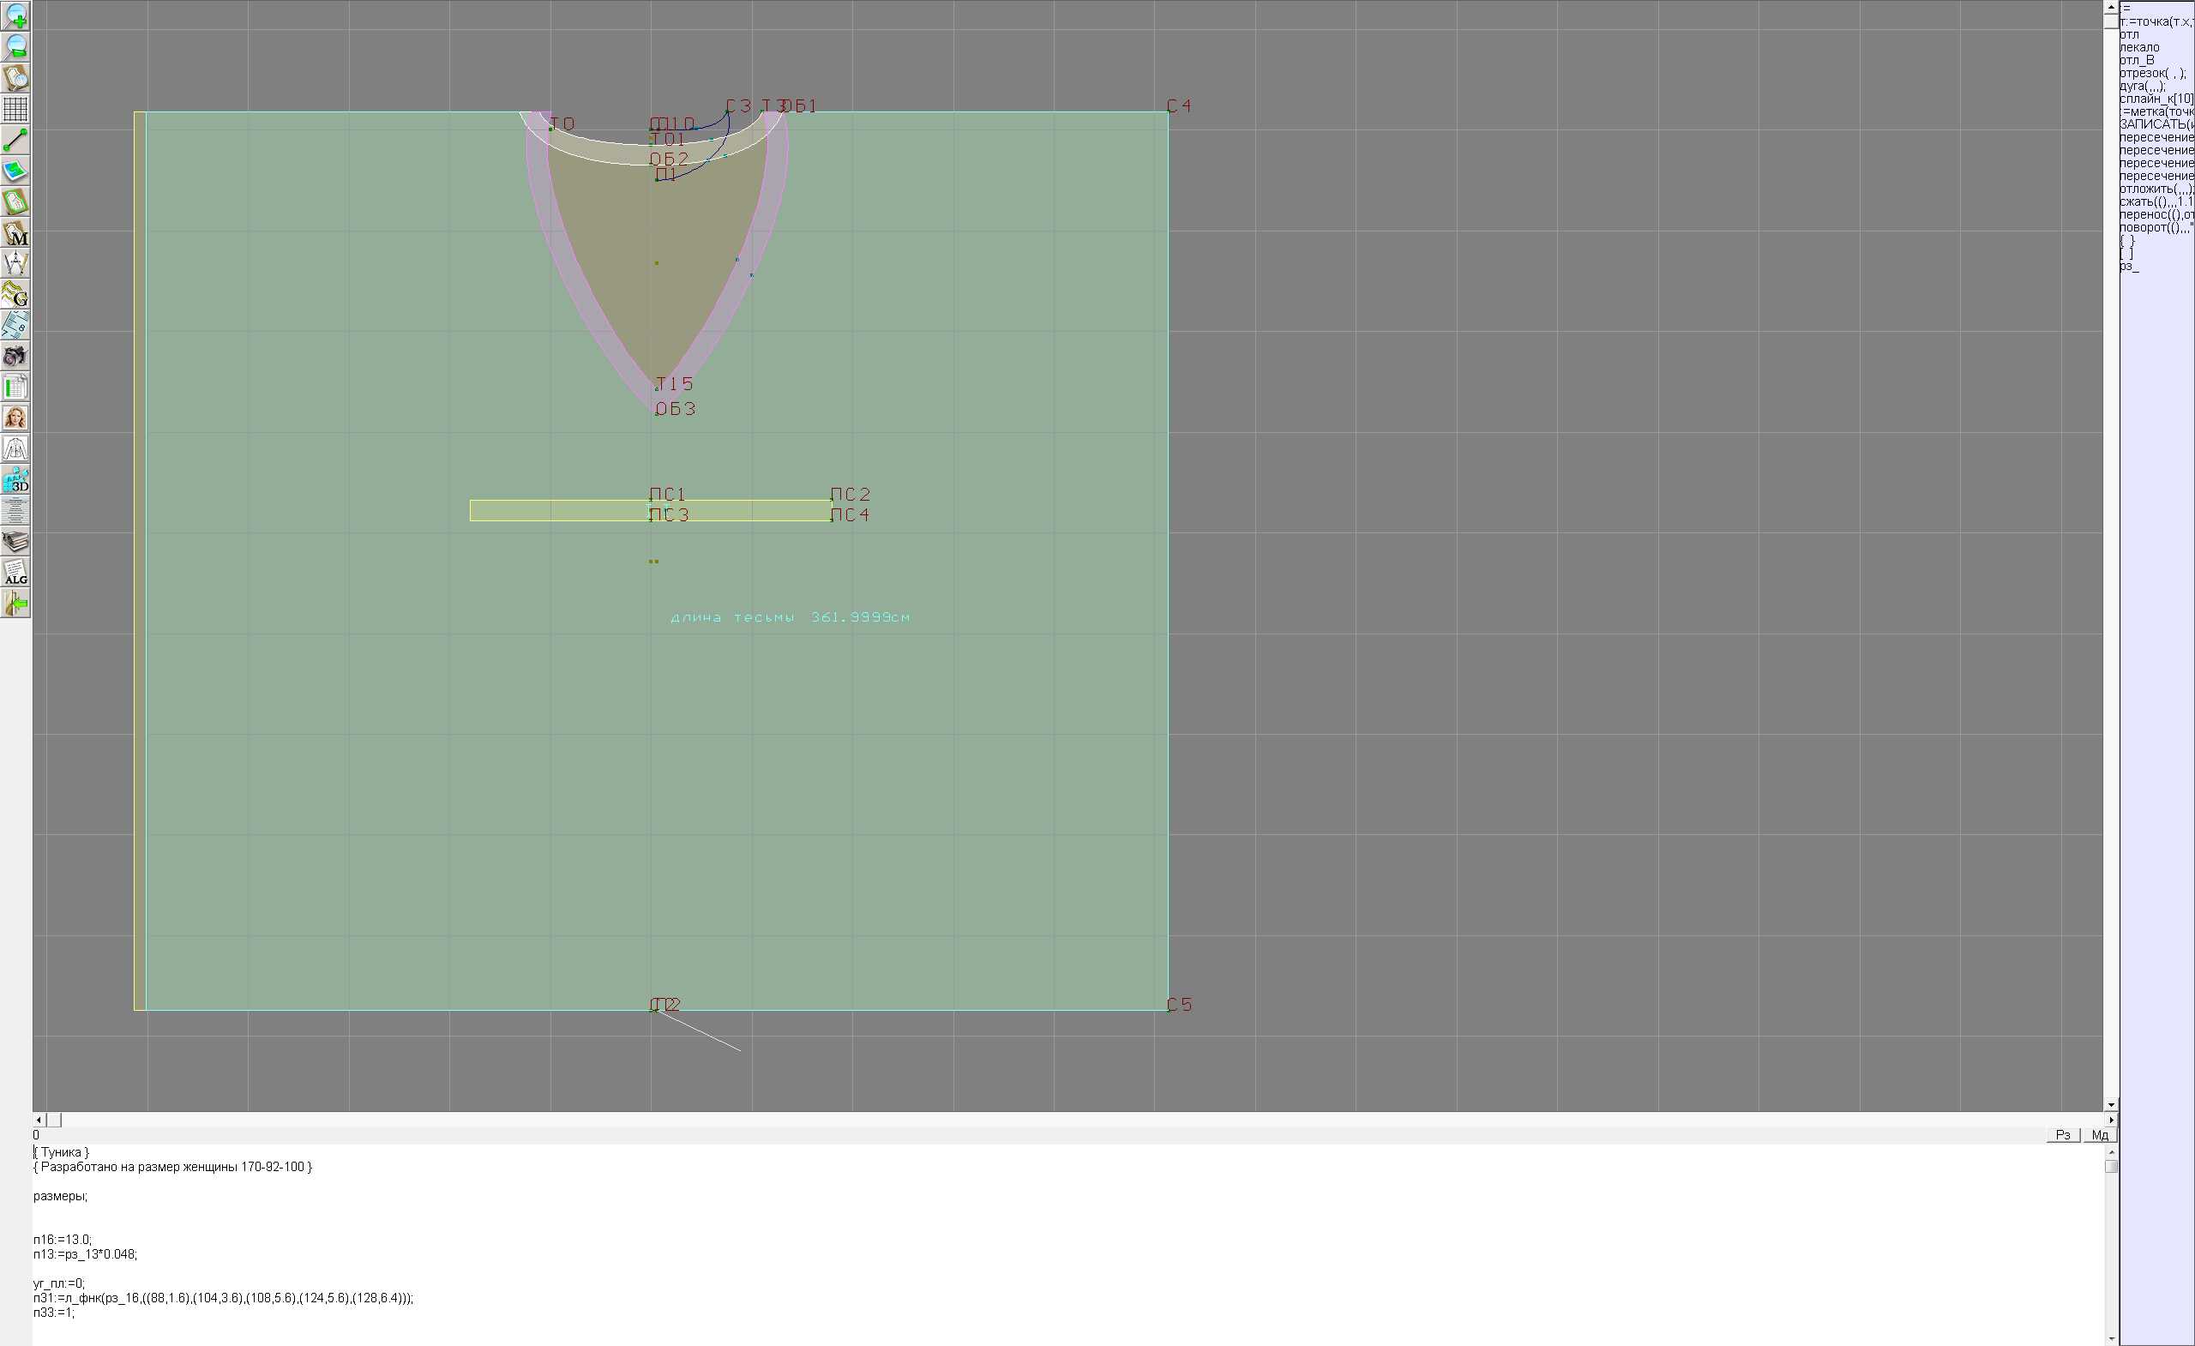The width and height of the screenshot is (2195, 1346).
Task: Click the zoom in magnifier icon
Action: click(x=15, y=16)
